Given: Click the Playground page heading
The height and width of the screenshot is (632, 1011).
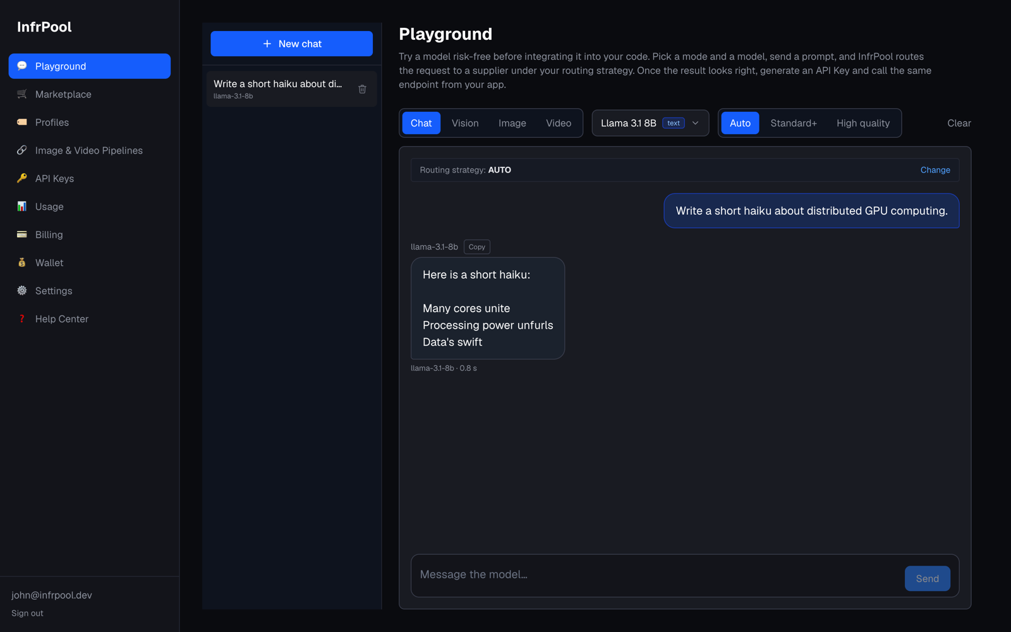Looking at the screenshot, I should click(445, 34).
